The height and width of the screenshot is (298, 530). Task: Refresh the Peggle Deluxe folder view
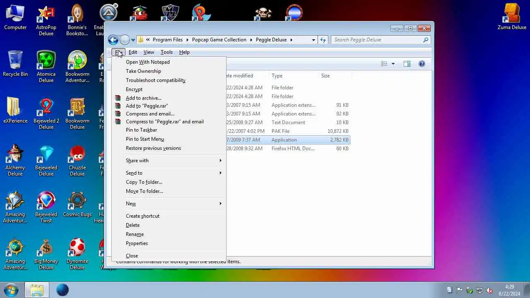[x=323, y=40]
